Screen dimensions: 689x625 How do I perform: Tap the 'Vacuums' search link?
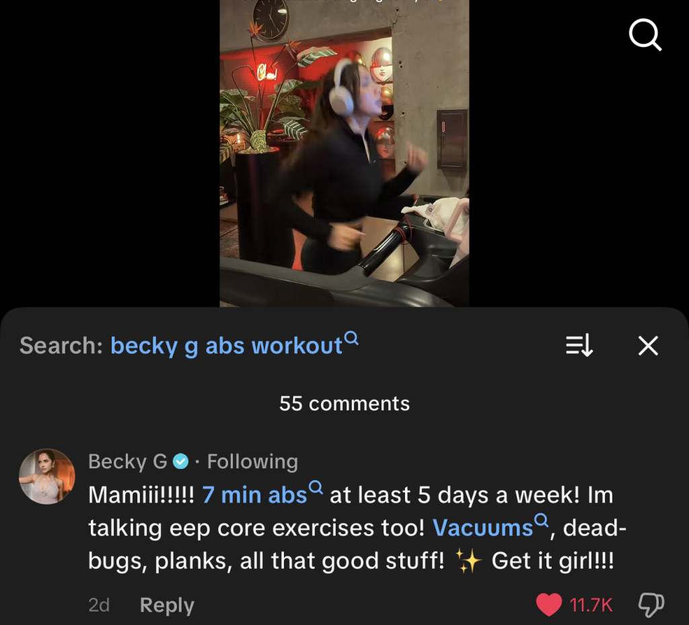(x=482, y=528)
